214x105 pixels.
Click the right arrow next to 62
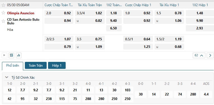click(x=210, y=55)
